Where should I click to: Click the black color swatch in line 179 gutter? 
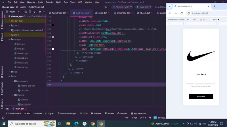point(53,25)
